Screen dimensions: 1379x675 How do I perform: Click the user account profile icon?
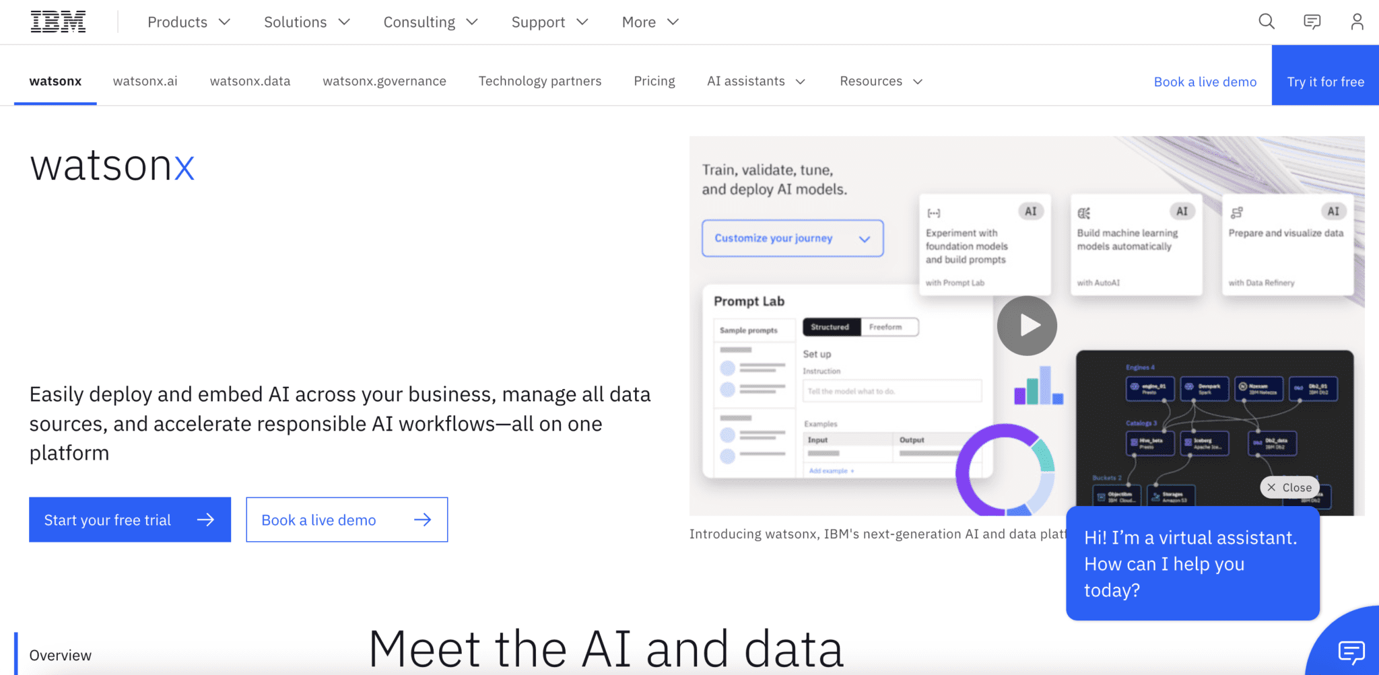click(1356, 22)
